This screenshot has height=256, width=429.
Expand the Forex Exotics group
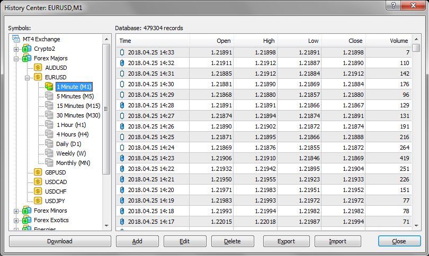point(16,221)
